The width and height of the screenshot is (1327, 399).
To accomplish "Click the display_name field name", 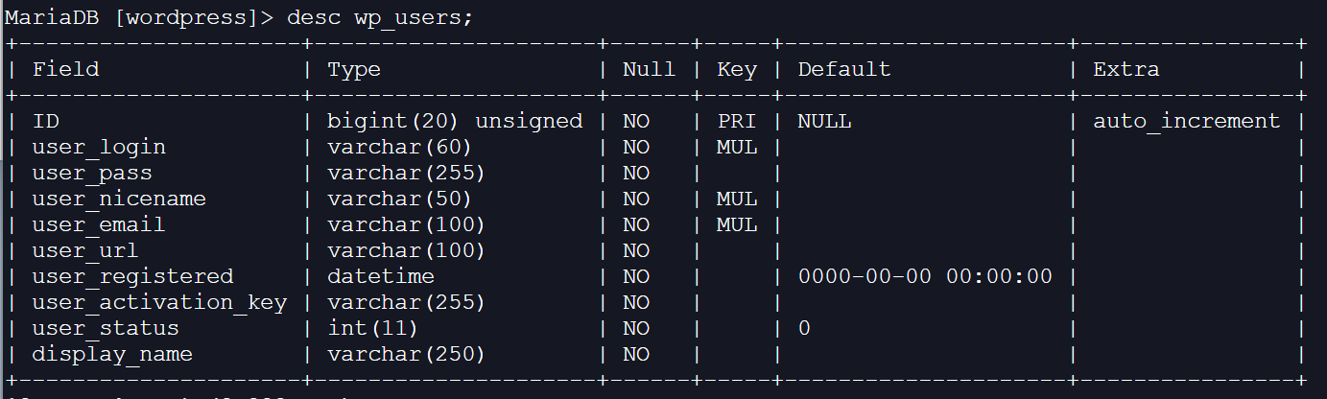I will (112, 354).
